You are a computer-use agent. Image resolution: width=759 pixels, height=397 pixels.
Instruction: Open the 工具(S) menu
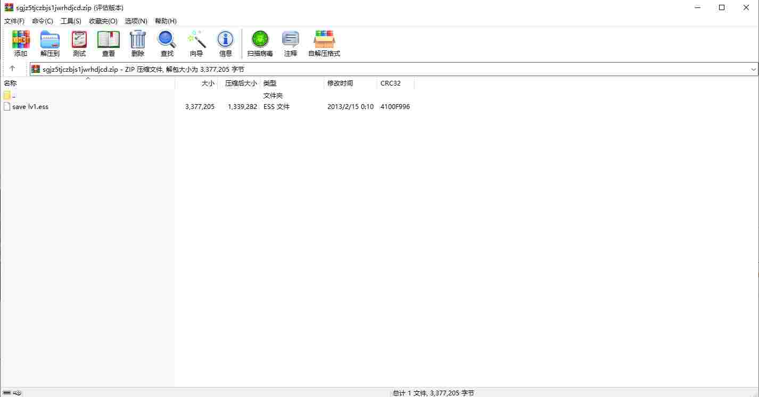71,21
